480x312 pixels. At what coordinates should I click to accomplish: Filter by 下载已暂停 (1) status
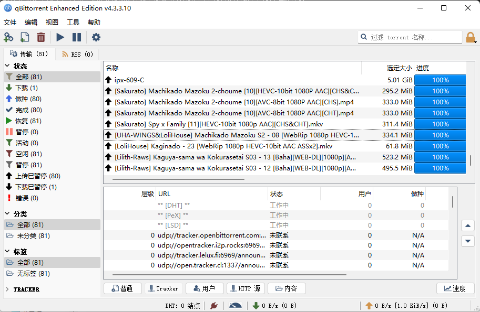(53, 187)
